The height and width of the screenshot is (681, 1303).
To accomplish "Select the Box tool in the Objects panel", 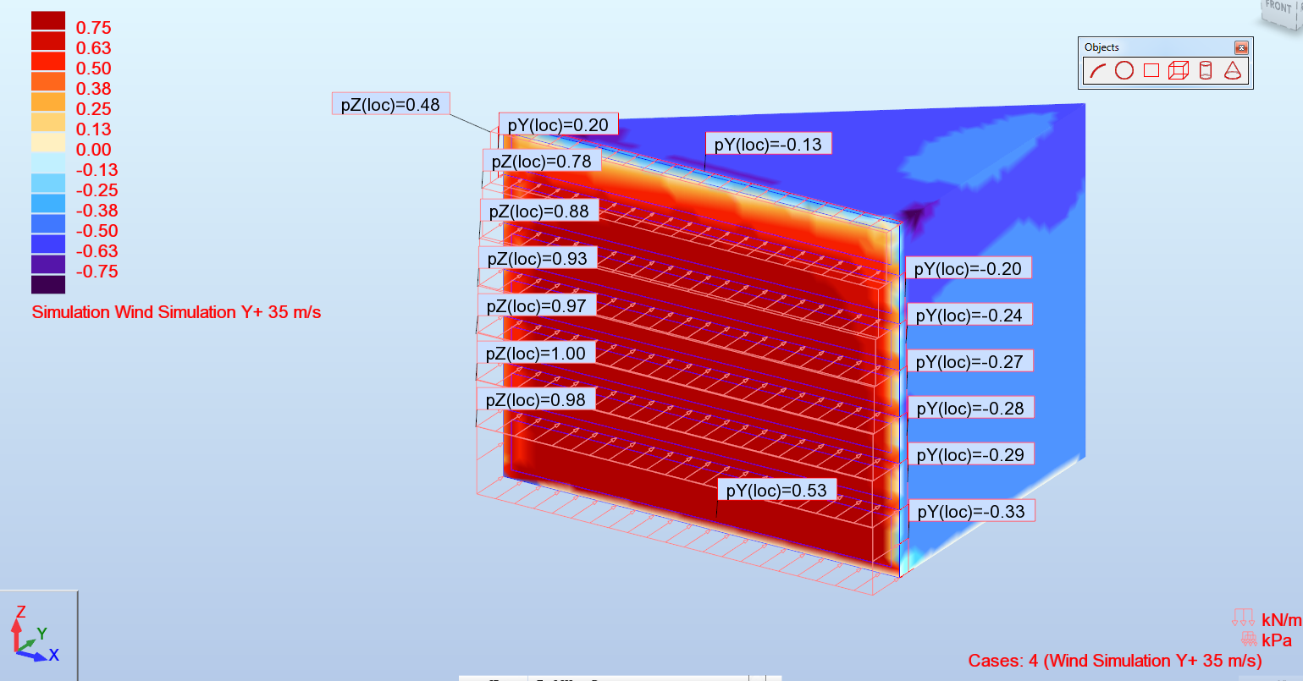I will coord(1179,69).
